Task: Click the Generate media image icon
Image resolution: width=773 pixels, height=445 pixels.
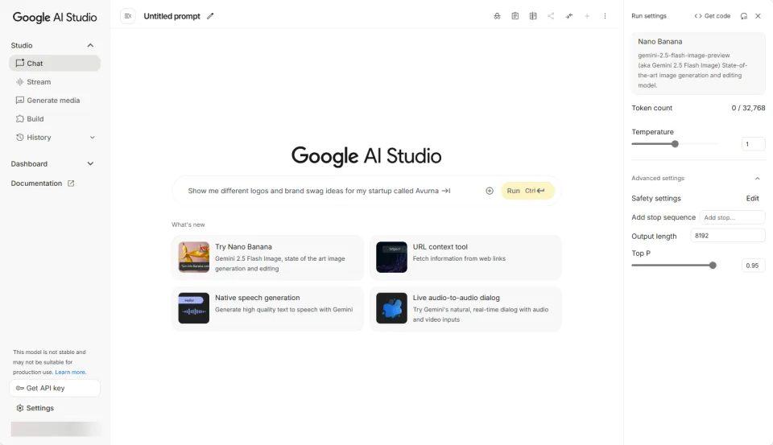Action: pos(19,100)
